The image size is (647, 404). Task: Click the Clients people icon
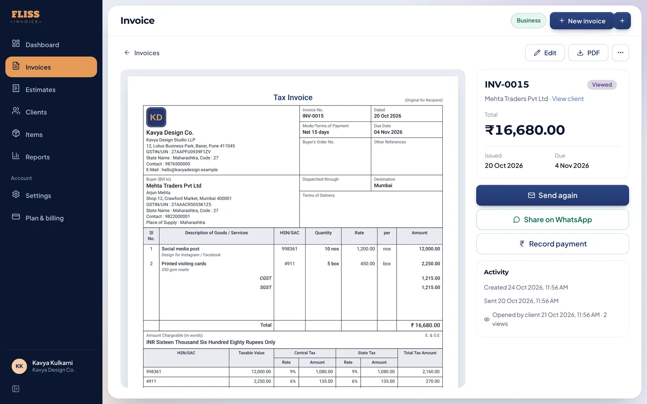tap(16, 111)
